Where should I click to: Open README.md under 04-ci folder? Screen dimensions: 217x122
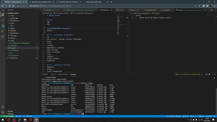(x=14, y=56)
